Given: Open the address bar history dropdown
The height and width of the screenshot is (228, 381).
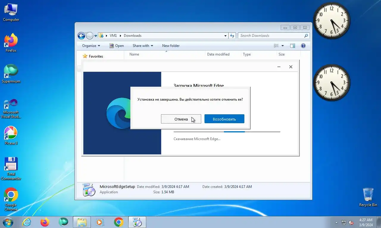Looking at the screenshot, I should pyautogui.click(x=225, y=36).
